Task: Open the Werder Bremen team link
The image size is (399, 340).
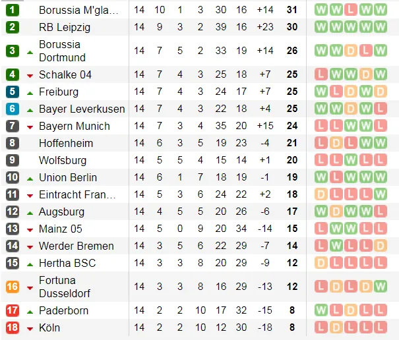Action: (76, 246)
